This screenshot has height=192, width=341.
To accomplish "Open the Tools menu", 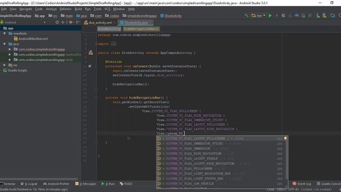I will click(98, 9).
